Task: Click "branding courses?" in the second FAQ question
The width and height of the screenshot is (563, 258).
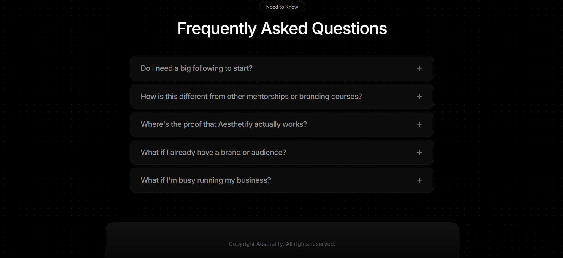Action: (331, 97)
